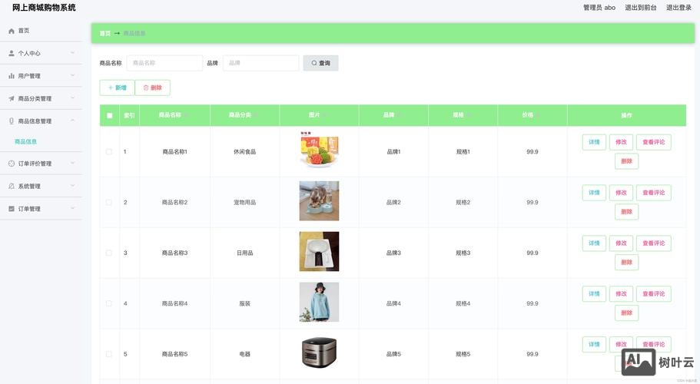This screenshot has height=384, width=700.
Task: Open the 休闲食品 product thumbnail
Action: (319, 150)
